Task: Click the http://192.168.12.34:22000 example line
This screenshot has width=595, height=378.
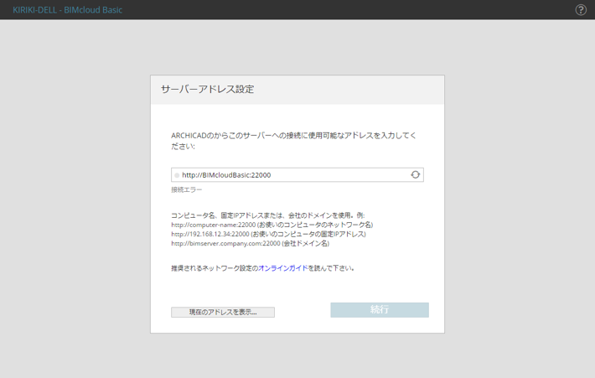Action: (268, 234)
